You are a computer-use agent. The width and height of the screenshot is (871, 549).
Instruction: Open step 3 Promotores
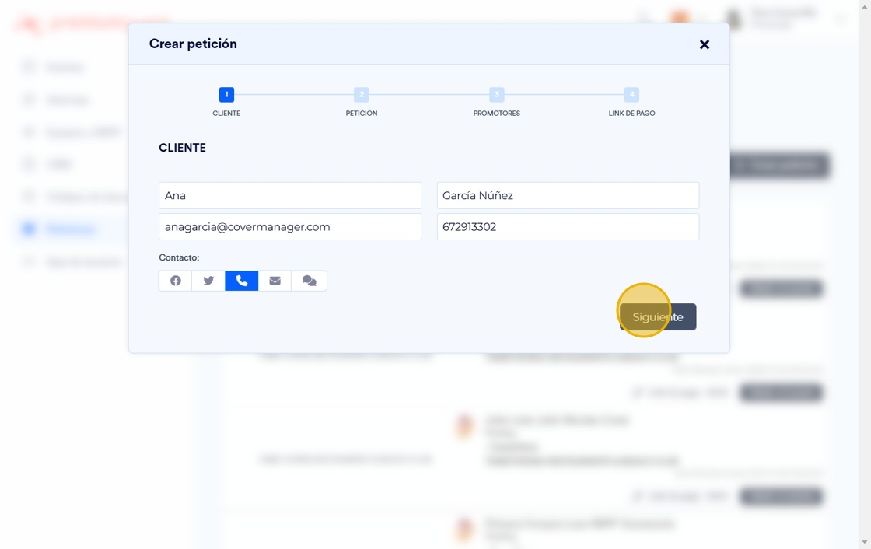click(x=496, y=95)
